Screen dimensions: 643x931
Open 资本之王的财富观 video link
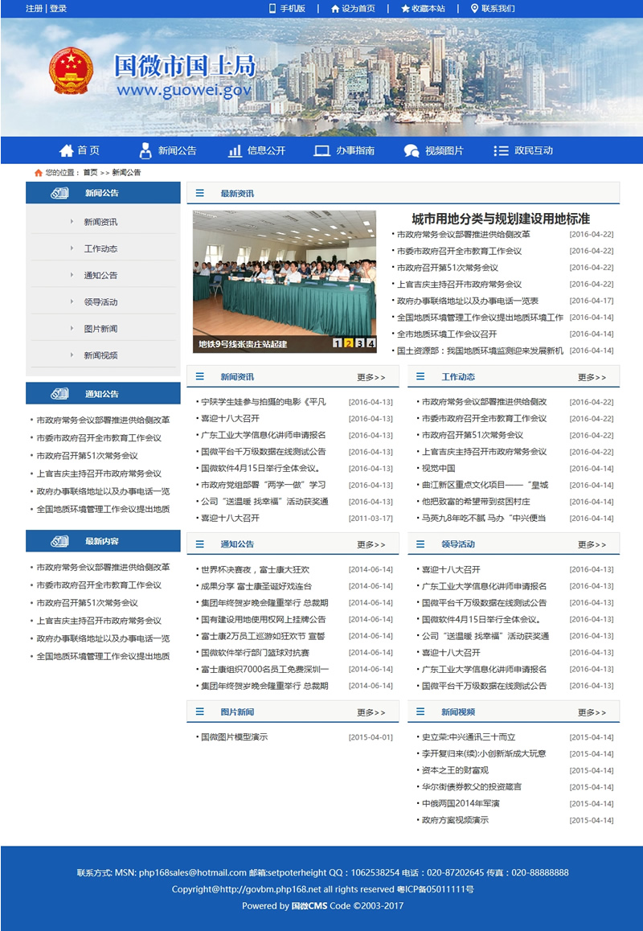(x=455, y=771)
